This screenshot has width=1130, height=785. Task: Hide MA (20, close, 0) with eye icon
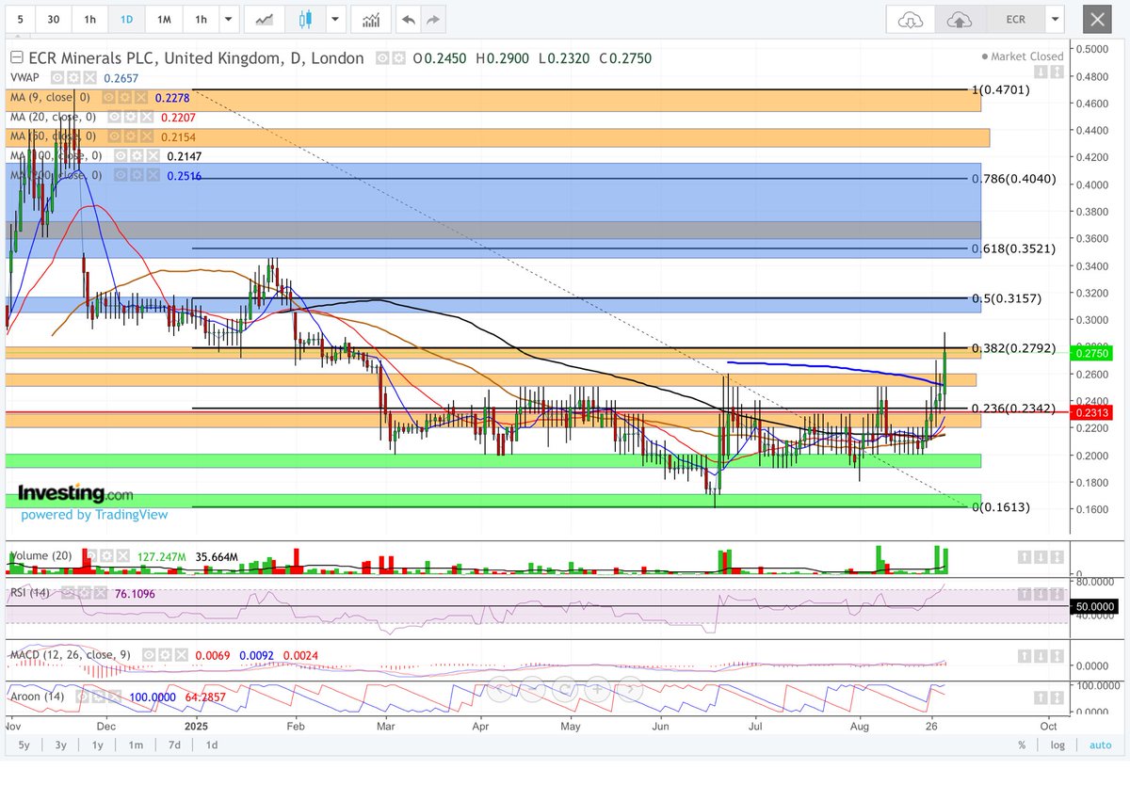coord(114,117)
